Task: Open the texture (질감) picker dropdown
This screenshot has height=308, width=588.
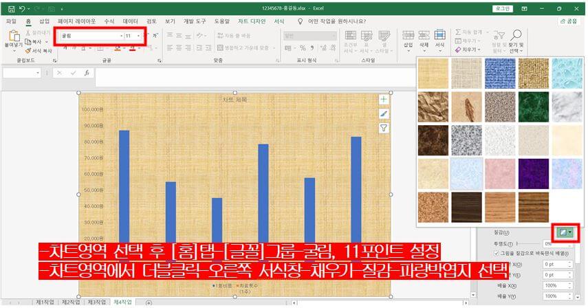Action: point(566,232)
